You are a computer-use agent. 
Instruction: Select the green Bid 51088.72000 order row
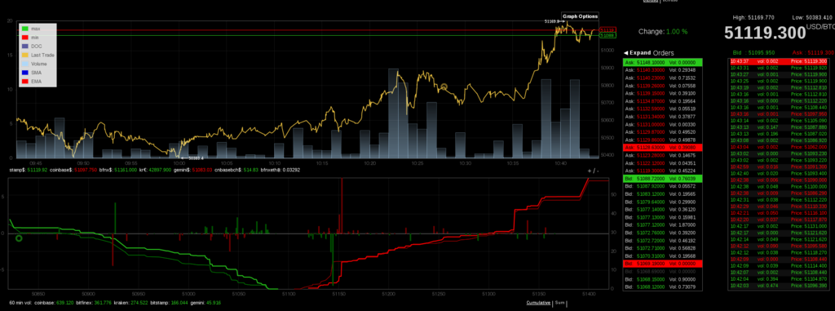click(662, 178)
